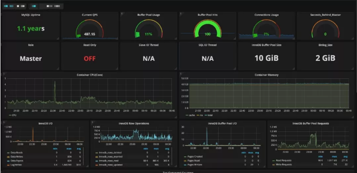Sort InnoDB Buffer Pool I/O legend by max
The image size is (357, 173).
point(251,152)
